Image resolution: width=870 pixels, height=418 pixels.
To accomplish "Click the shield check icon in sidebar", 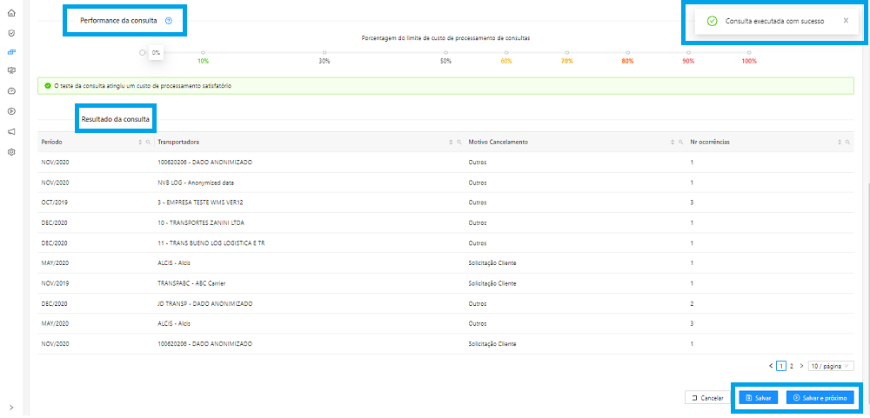I will click(x=11, y=33).
